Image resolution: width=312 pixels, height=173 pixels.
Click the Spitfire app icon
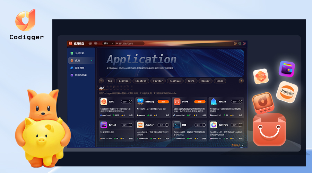click(214, 125)
